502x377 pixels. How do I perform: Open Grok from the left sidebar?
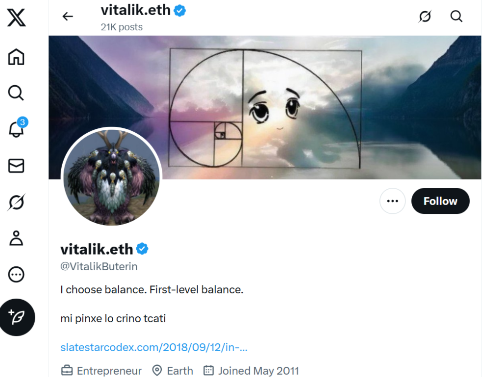click(16, 202)
